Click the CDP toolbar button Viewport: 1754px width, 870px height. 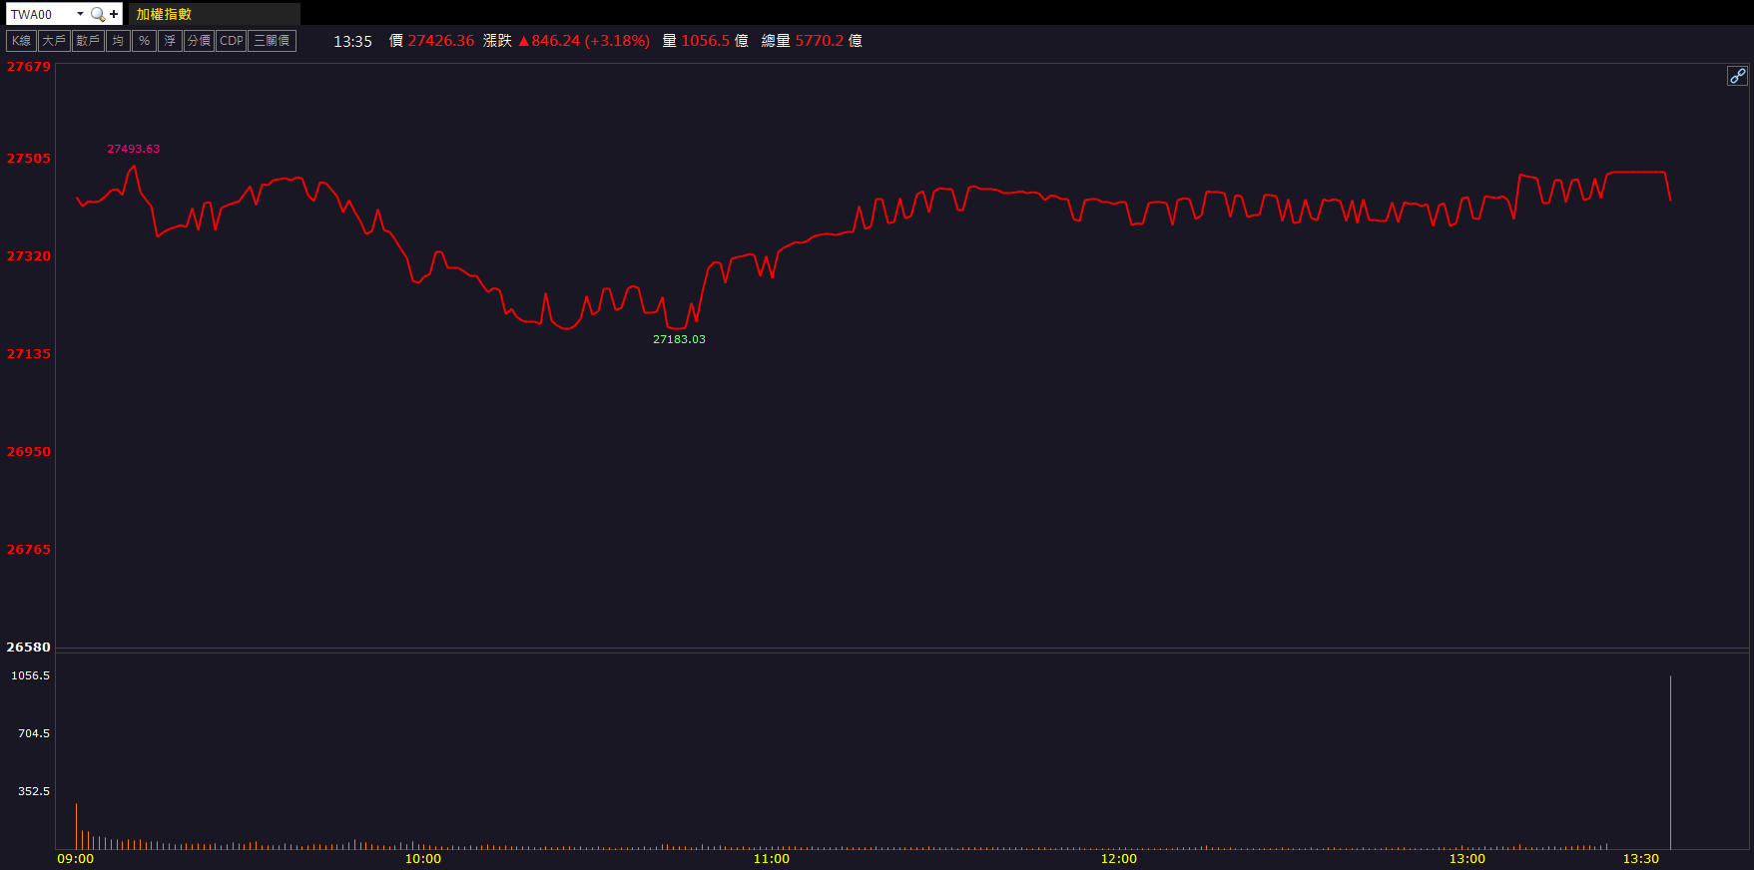pyautogui.click(x=232, y=41)
